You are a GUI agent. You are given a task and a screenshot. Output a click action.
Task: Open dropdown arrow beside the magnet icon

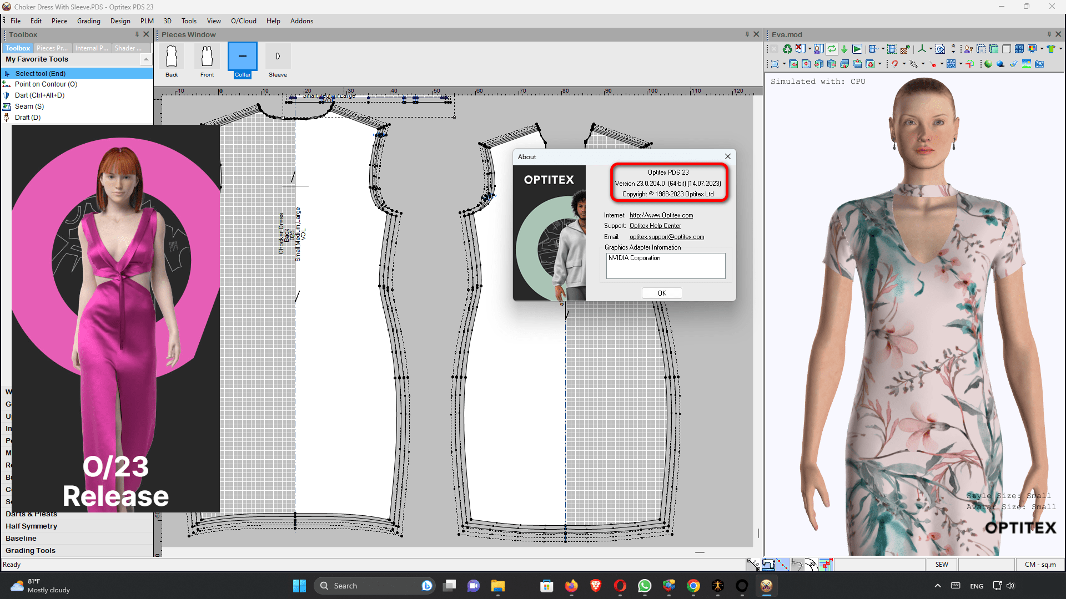[x=904, y=64]
